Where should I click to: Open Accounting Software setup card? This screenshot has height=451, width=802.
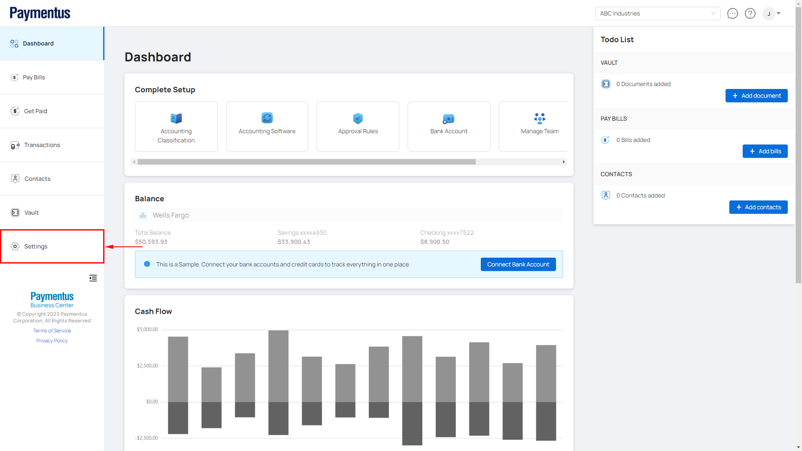(267, 127)
